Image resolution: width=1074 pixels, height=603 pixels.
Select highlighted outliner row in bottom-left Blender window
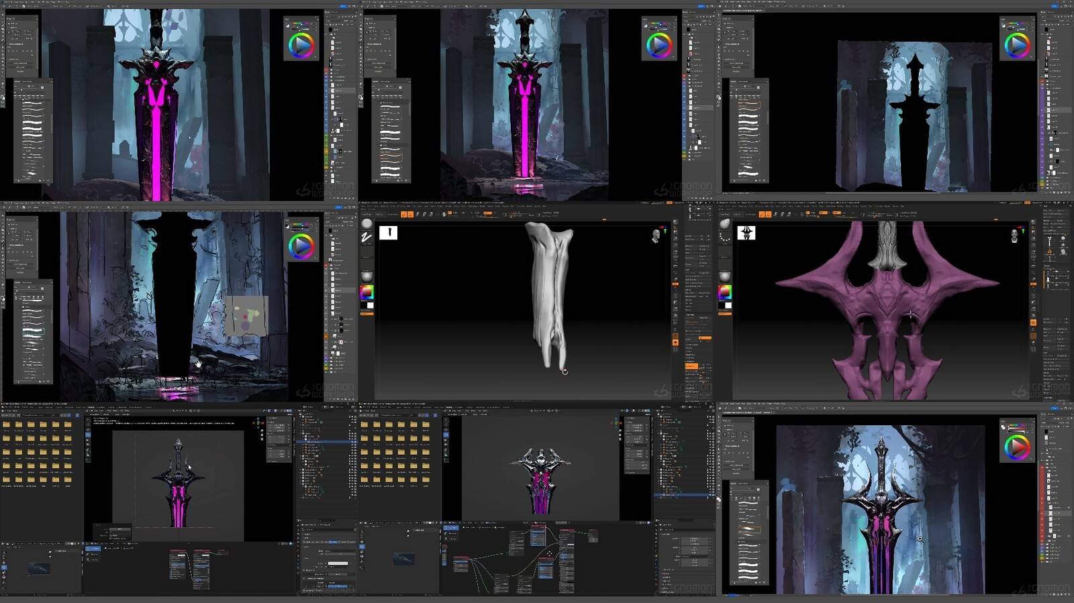pos(327,442)
